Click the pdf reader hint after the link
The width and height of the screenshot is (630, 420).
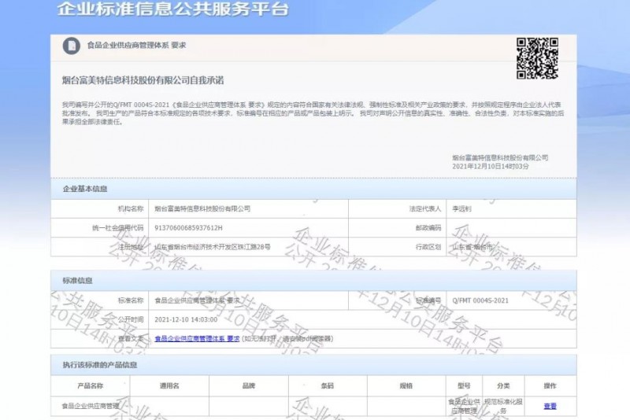(287, 338)
